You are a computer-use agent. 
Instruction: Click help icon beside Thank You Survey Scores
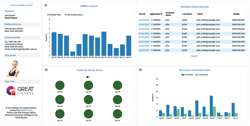(x=46, y=70)
